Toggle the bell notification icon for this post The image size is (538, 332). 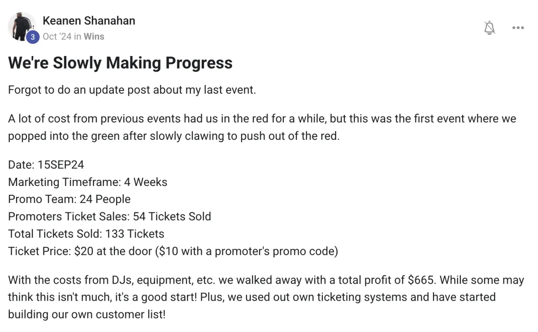490,28
